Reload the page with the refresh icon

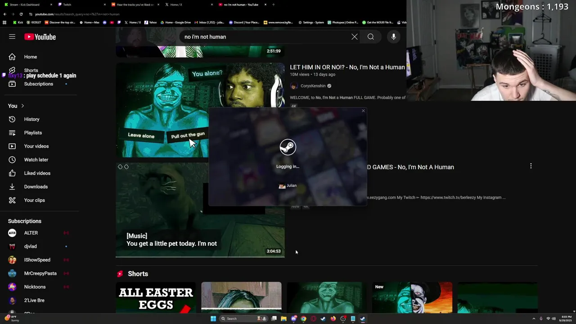[21, 14]
